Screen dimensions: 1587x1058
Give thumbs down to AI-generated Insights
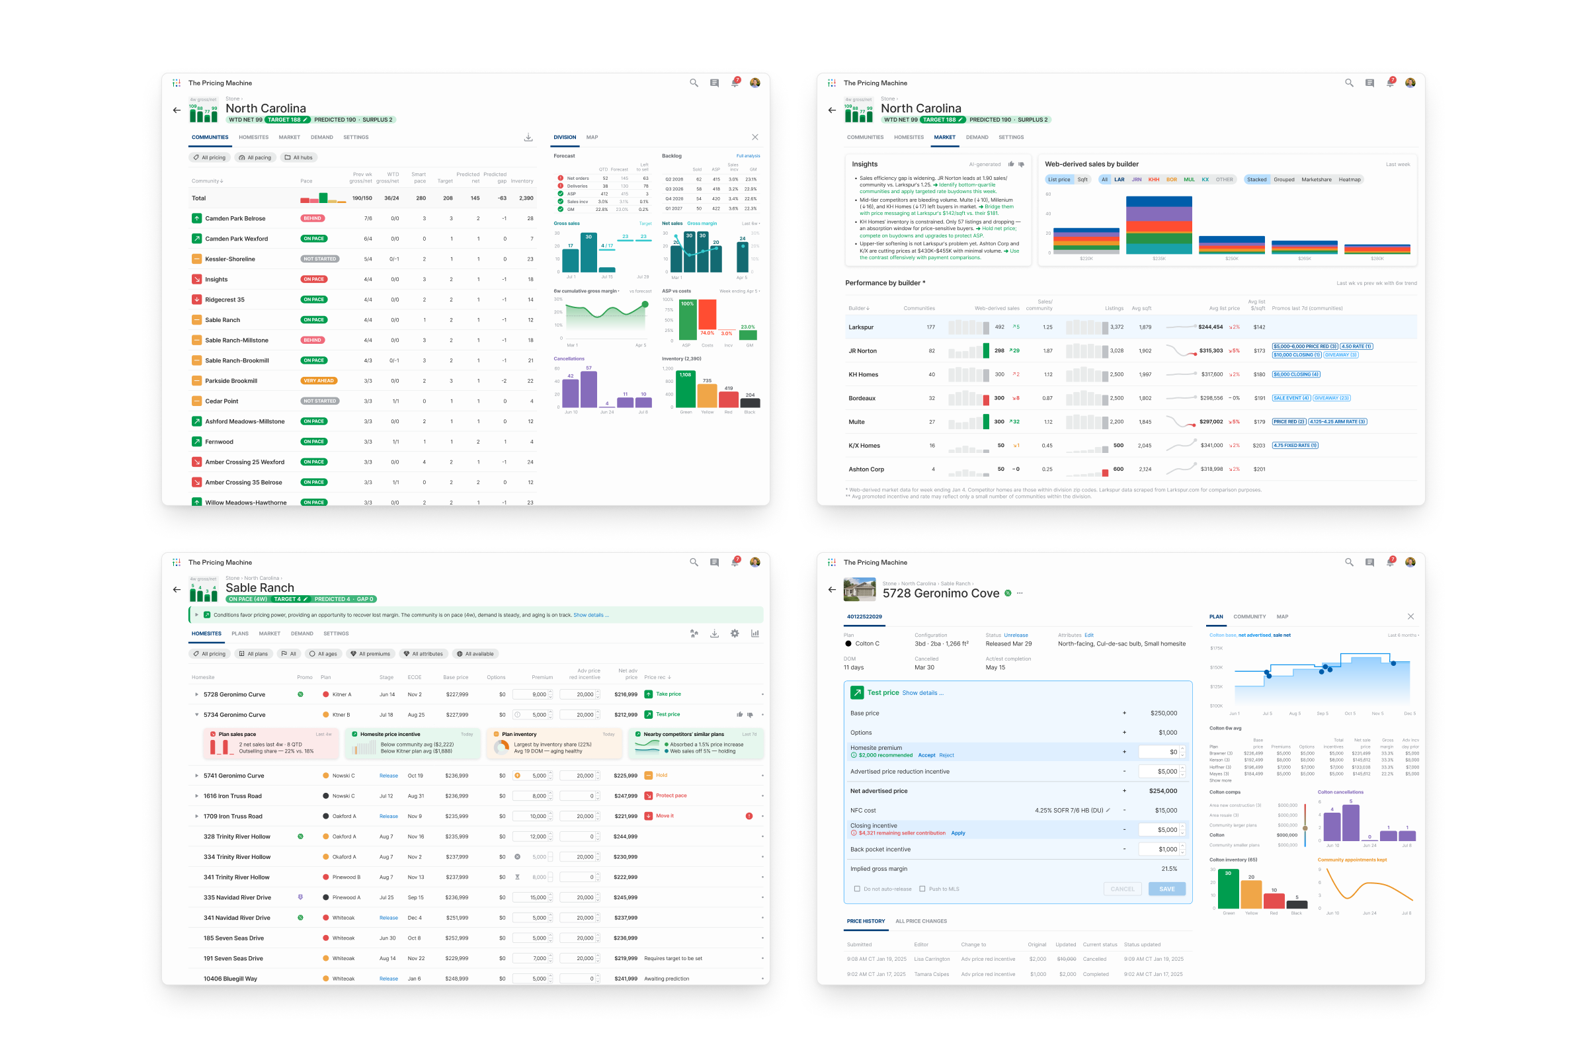click(1022, 164)
